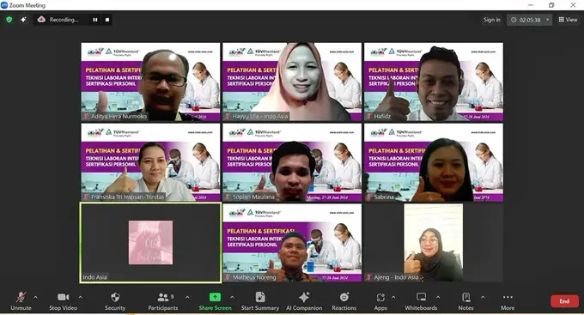Open share options arrow beside Share Screen
Screen dimensions: 584x315
tap(232, 297)
